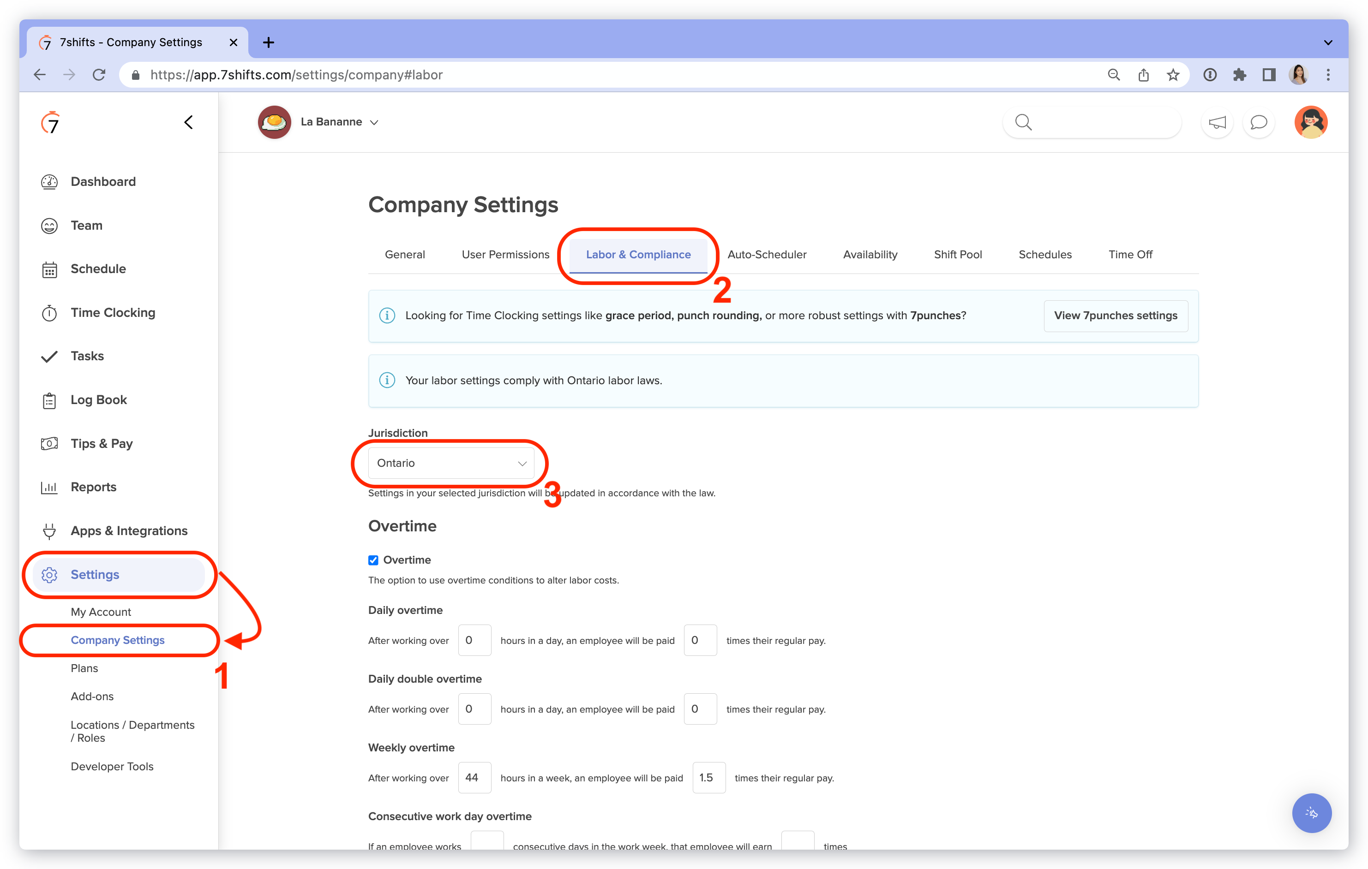Click consecutive work days input field

(487, 841)
